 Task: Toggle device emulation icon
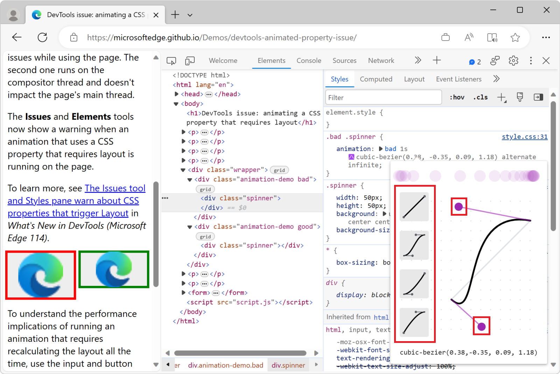coord(190,61)
